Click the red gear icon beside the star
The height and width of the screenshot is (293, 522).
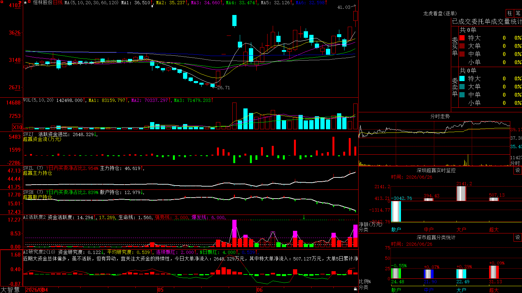29,2
